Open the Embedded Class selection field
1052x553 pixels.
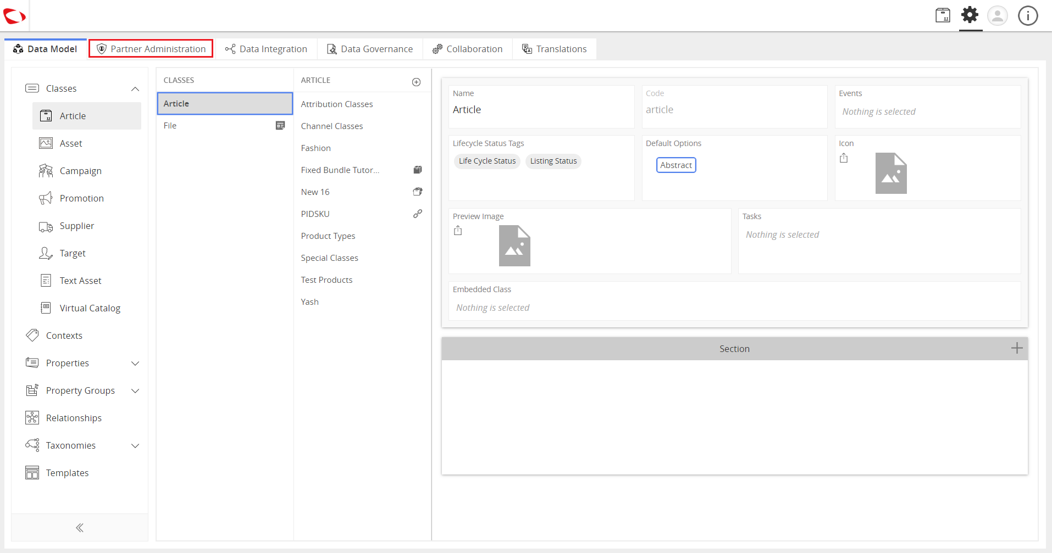point(734,301)
